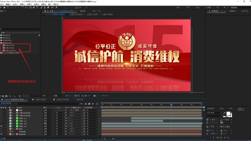Click the white fill color swatch
Image resolution: width=251 pixels, height=141 pixels.
228,113
